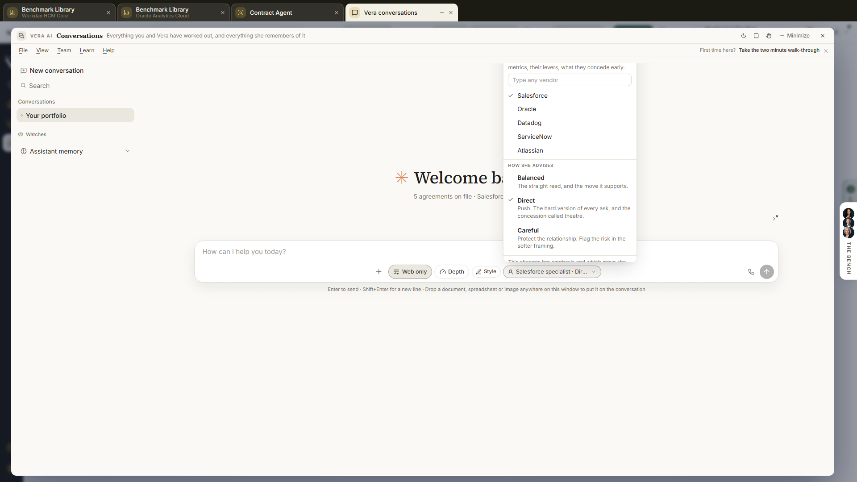
Task: Choose ServiceNow from the vendor list
Action: (570, 137)
